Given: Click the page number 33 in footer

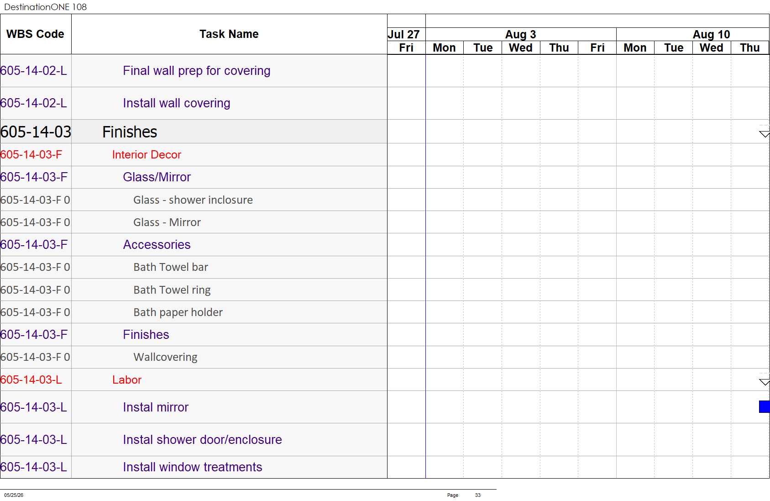Looking at the screenshot, I should [x=478, y=495].
